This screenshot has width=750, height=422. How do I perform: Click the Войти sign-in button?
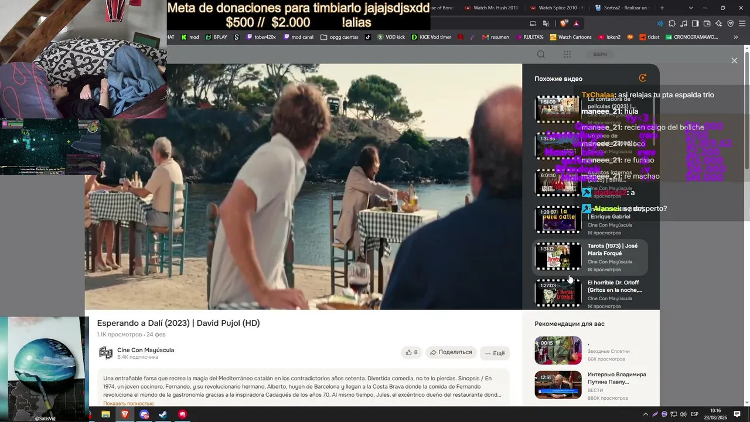pos(600,55)
